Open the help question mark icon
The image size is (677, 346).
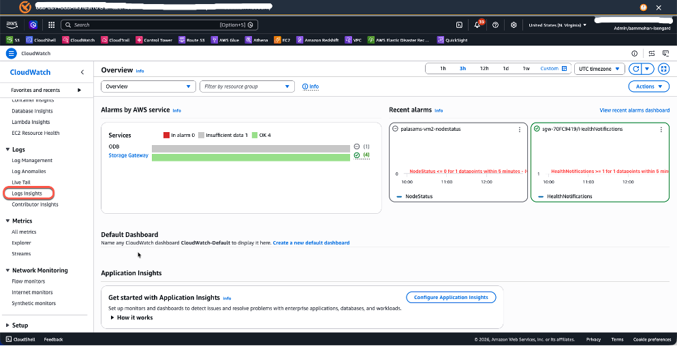495,25
